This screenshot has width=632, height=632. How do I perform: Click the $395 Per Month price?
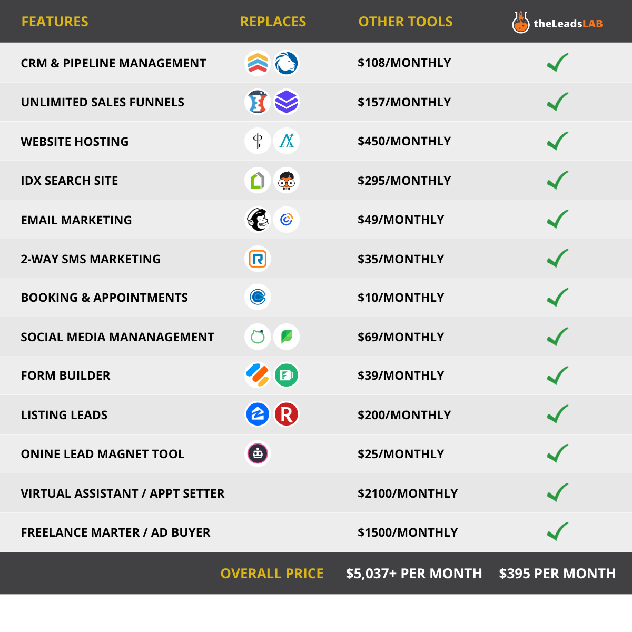557,574
